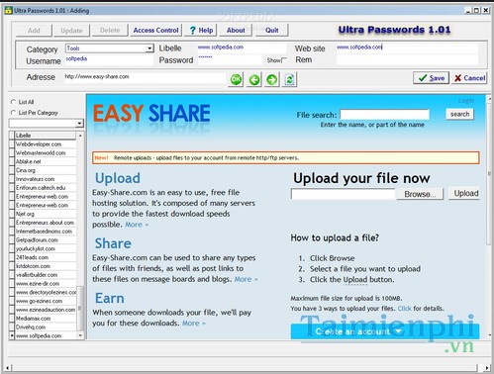The height and width of the screenshot is (374, 494).
Task: Click the list scroll up arrow
Action: [80, 136]
